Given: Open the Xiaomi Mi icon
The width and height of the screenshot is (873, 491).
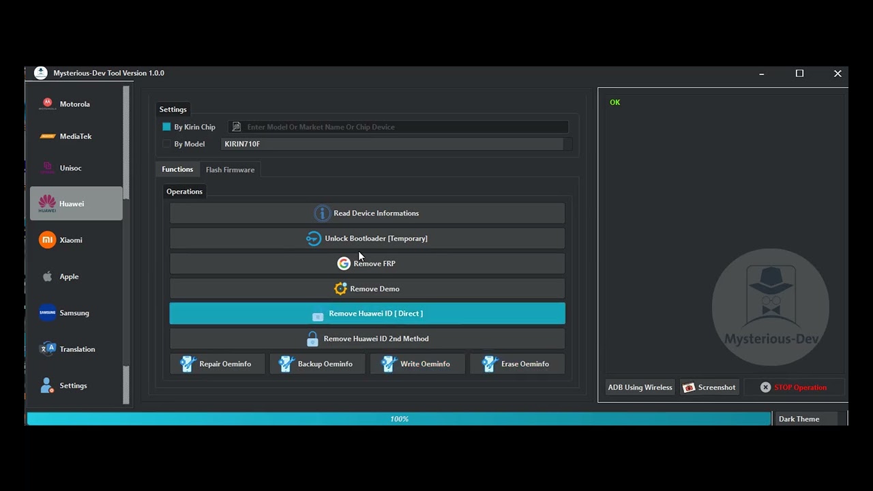Looking at the screenshot, I should [47, 240].
